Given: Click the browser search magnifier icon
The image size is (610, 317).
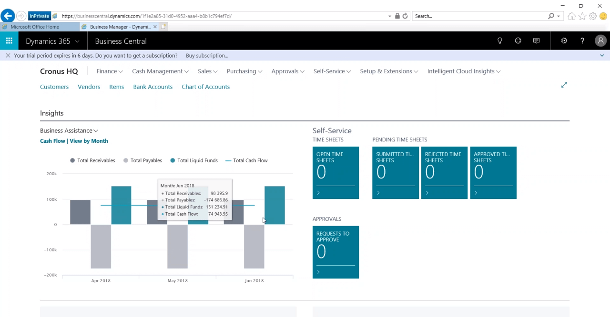Looking at the screenshot, I should [551, 16].
